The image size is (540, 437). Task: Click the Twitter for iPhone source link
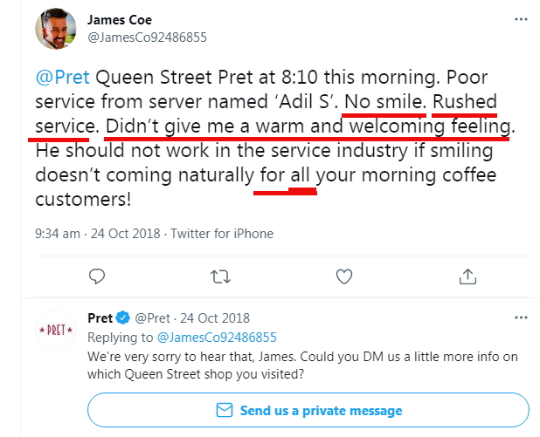pyautogui.click(x=222, y=233)
